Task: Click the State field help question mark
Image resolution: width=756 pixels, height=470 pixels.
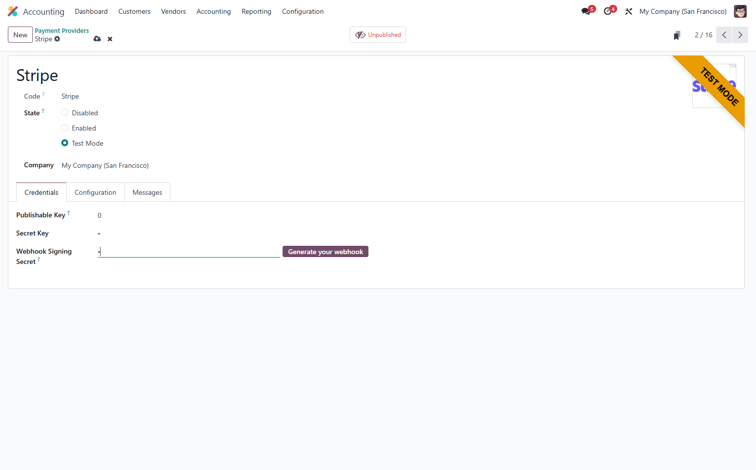Action: (x=43, y=111)
